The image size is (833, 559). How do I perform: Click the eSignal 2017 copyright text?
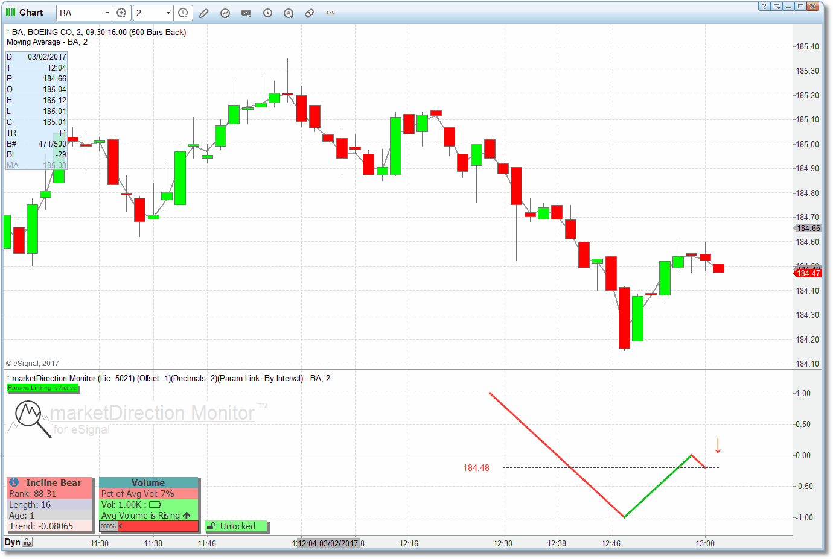coord(33,364)
